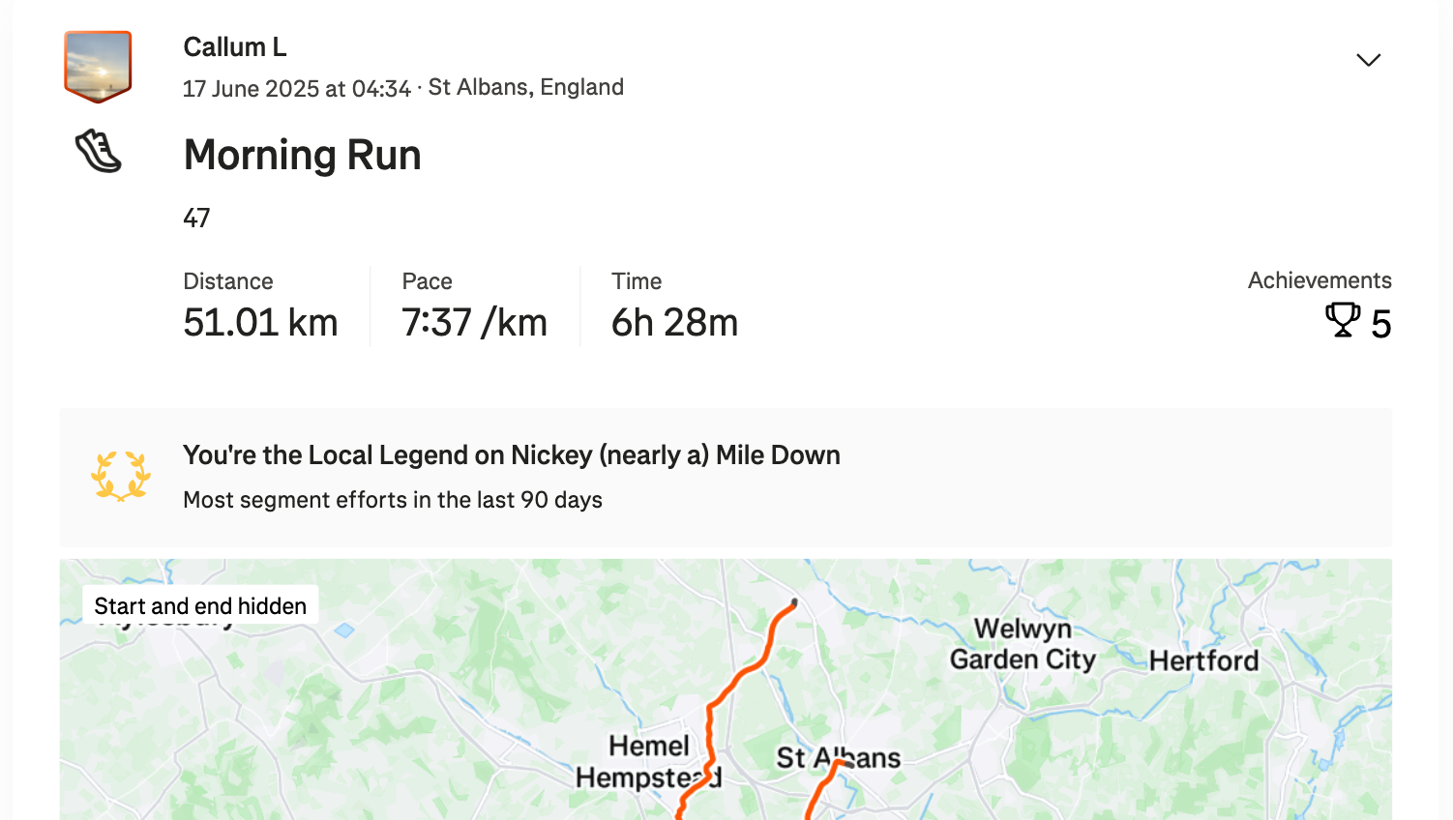Image resolution: width=1453 pixels, height=820 pixels.
Task: Click the Start and end hidden label
Action: tap(200, 606)
